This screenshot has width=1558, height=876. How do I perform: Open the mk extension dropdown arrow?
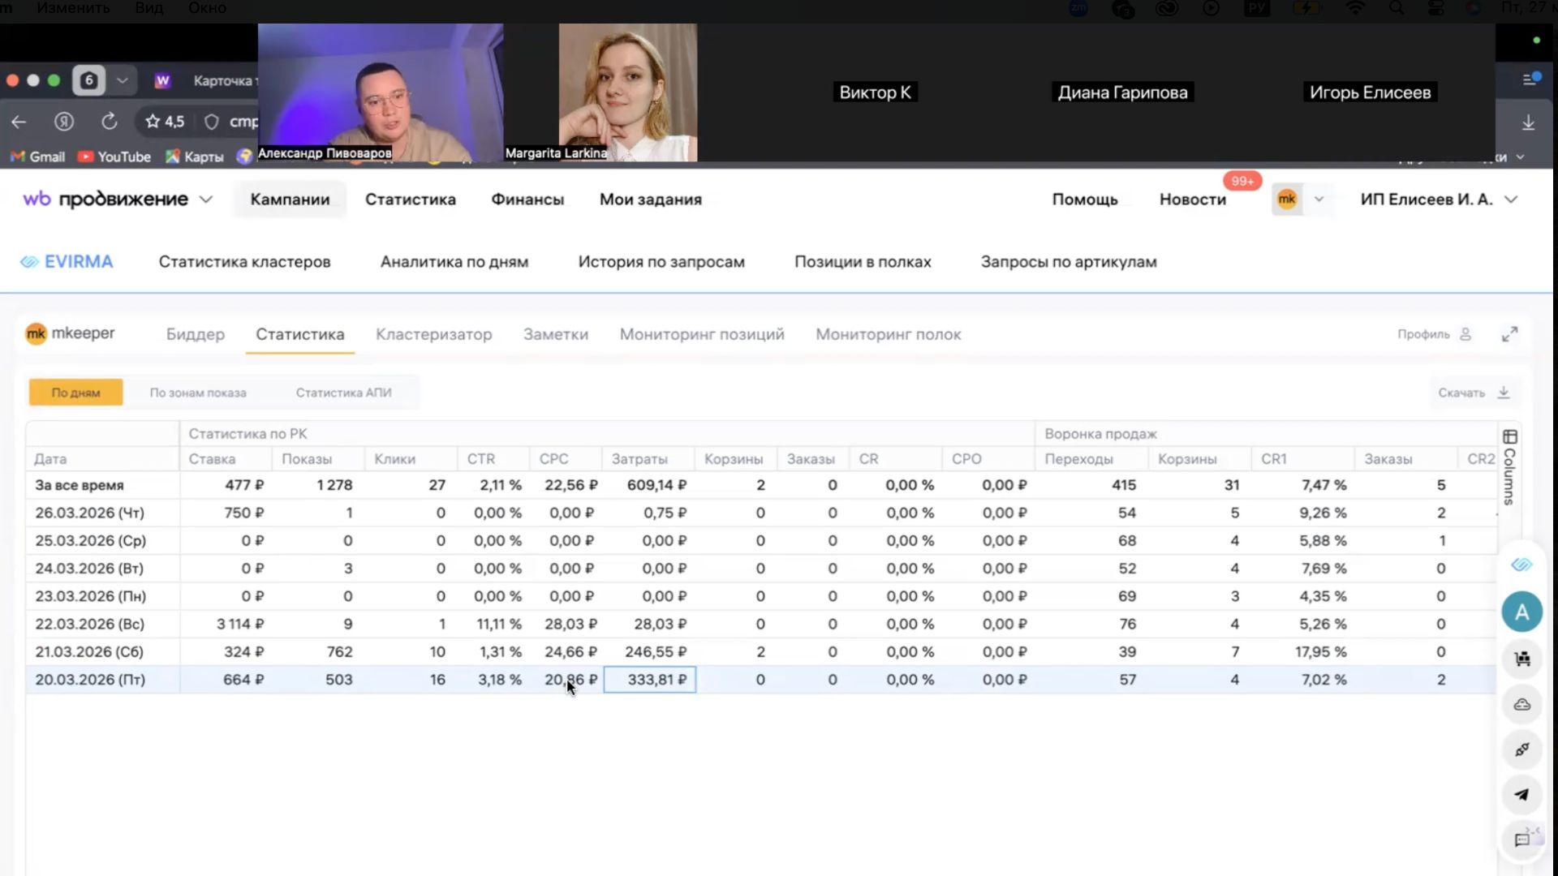coord(1319,200)
